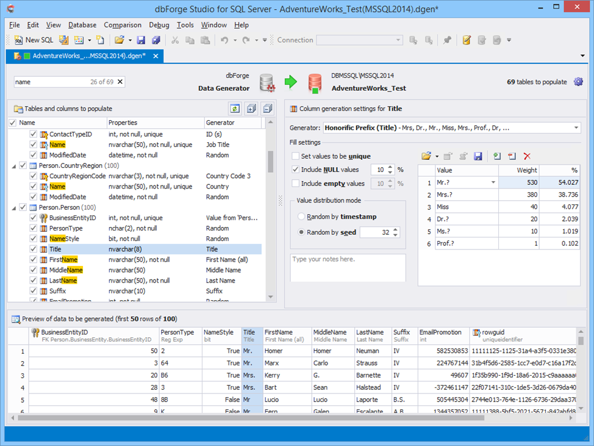Click the Undo toolbar icon
The width and height of the screenshot is (594, 446).
pos(223,40)
